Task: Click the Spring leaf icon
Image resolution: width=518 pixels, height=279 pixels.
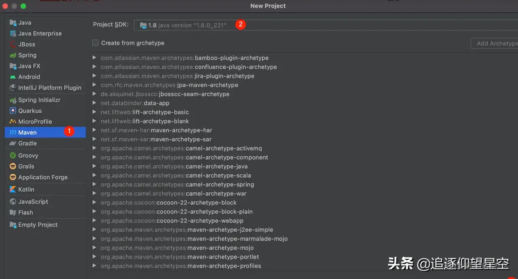Action: (x=13, y=55)
